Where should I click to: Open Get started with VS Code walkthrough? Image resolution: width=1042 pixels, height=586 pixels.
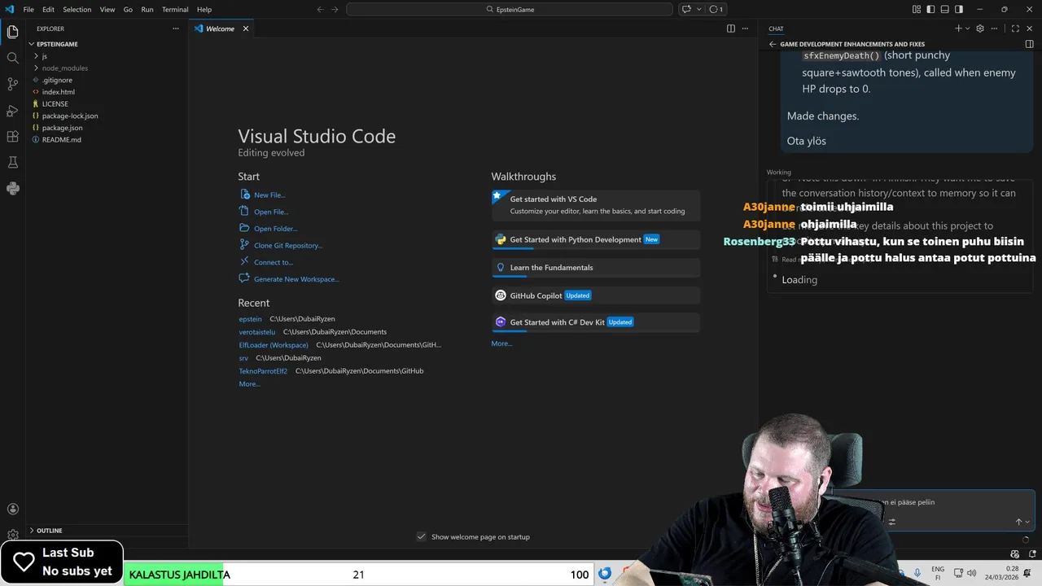595,205
